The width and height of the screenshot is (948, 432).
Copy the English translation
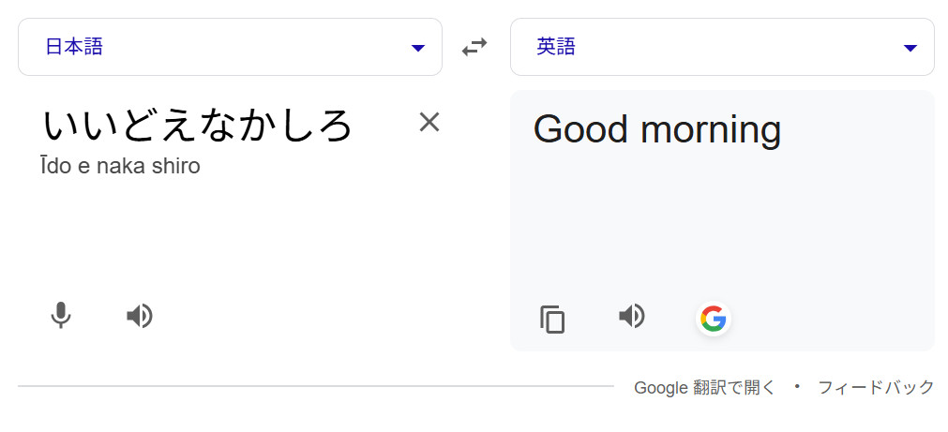553,320
